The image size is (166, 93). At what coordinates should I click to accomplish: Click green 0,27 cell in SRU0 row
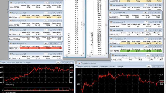coord(125,51)
